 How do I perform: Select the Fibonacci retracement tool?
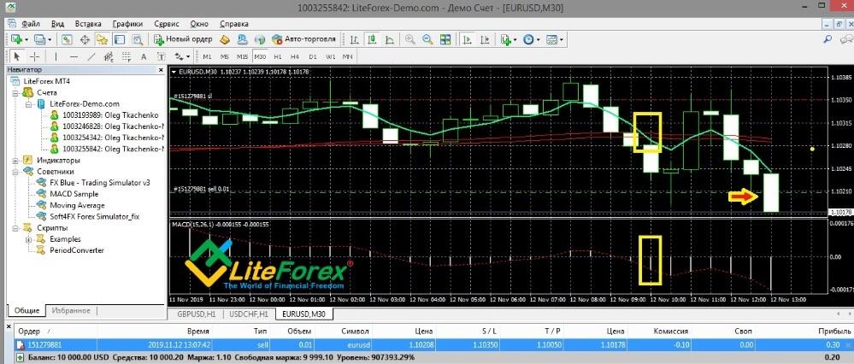coord(127,56)
